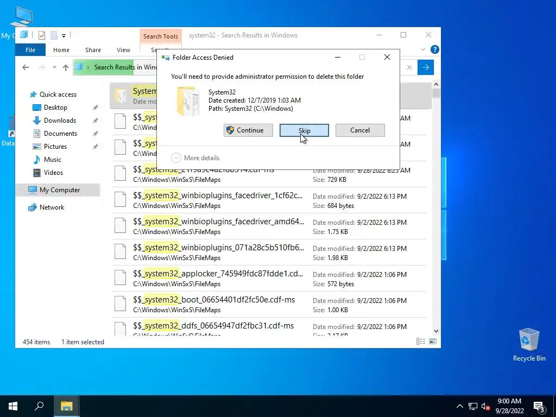Click Skip in the Folder Access Denied dialog
The width and height of the screenshot is (556, 417).
click(x=304, y=130)
